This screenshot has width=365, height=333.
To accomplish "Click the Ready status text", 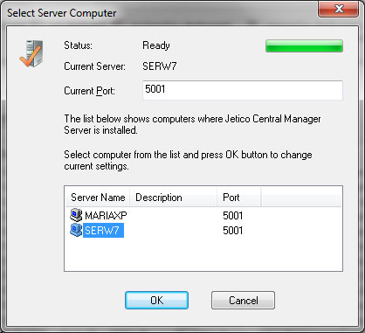I will 156,45.
